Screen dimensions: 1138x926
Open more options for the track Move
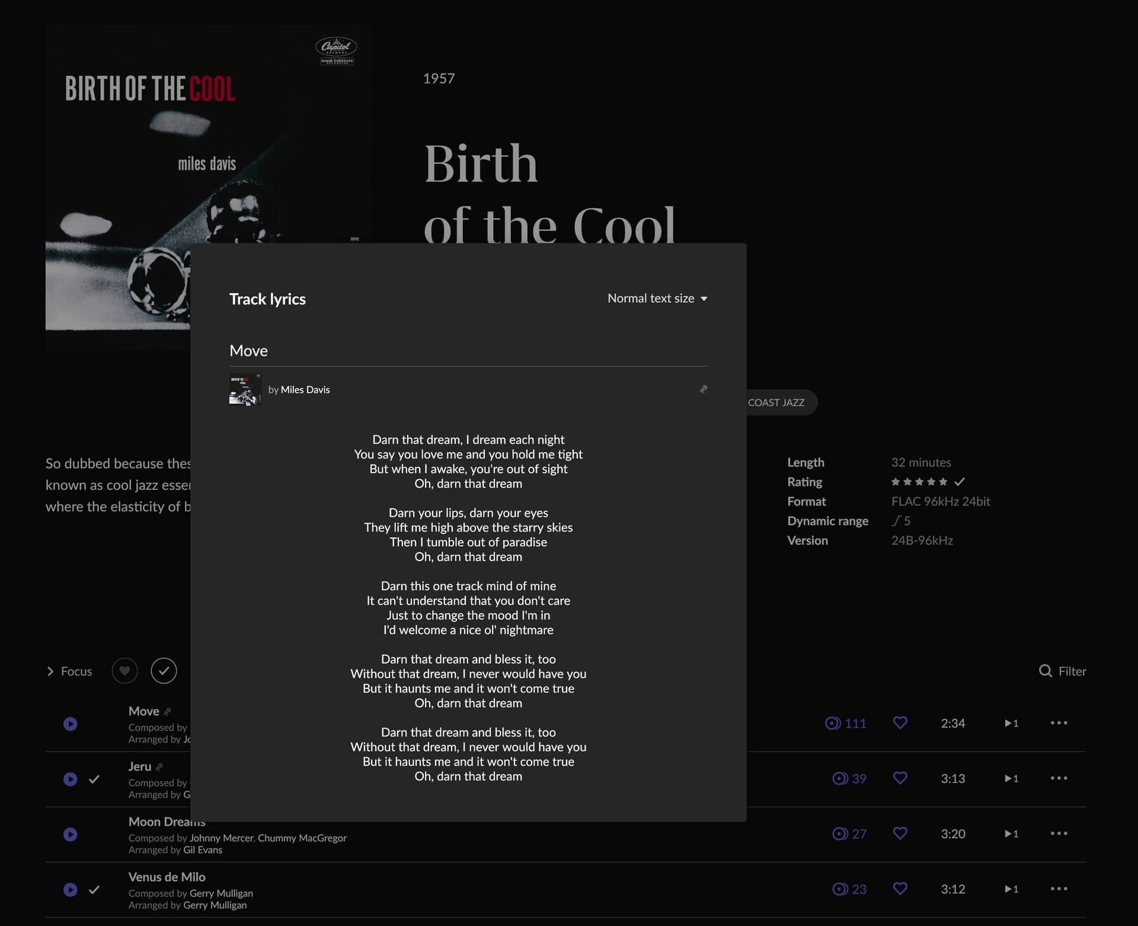click(1059, 723)
